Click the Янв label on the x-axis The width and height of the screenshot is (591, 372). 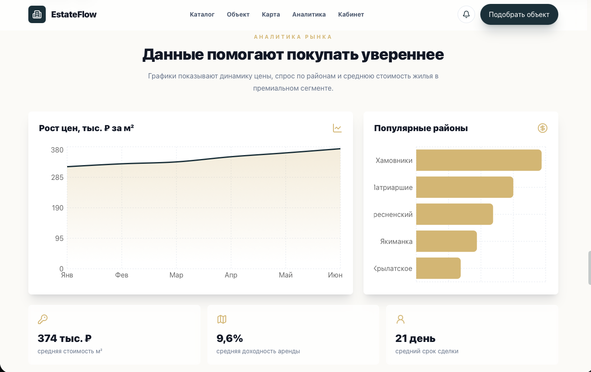click(x=67, y=275)
